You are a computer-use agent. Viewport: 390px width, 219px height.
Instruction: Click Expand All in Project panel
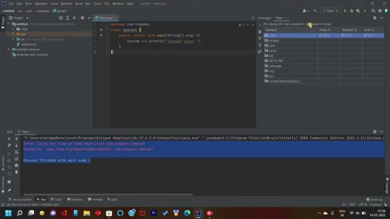(68, 18)
